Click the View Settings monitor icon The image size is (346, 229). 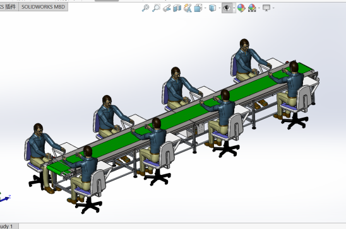(x=266, y=8)
